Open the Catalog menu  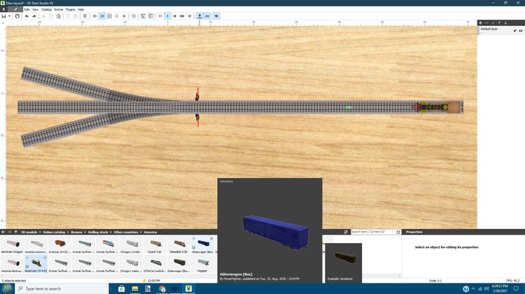45,9
